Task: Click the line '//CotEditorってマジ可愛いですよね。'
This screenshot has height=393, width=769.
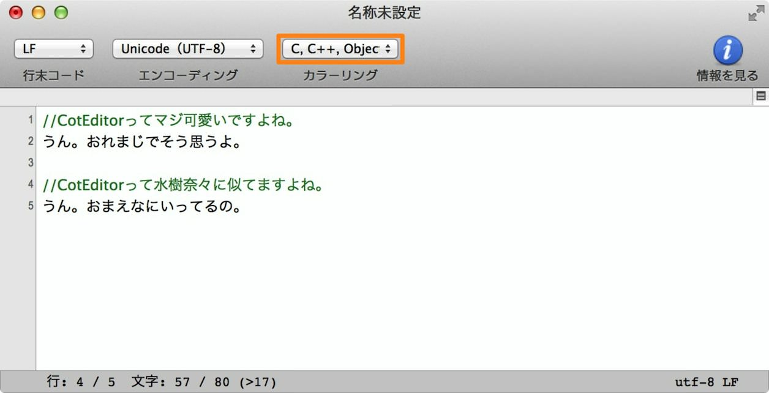Action: pos(170,121)
